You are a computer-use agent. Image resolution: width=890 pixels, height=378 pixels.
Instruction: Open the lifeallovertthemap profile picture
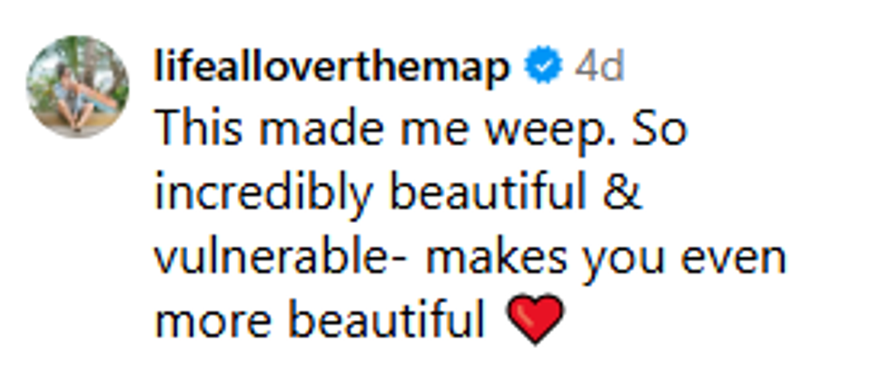click(x=78, y=86)
